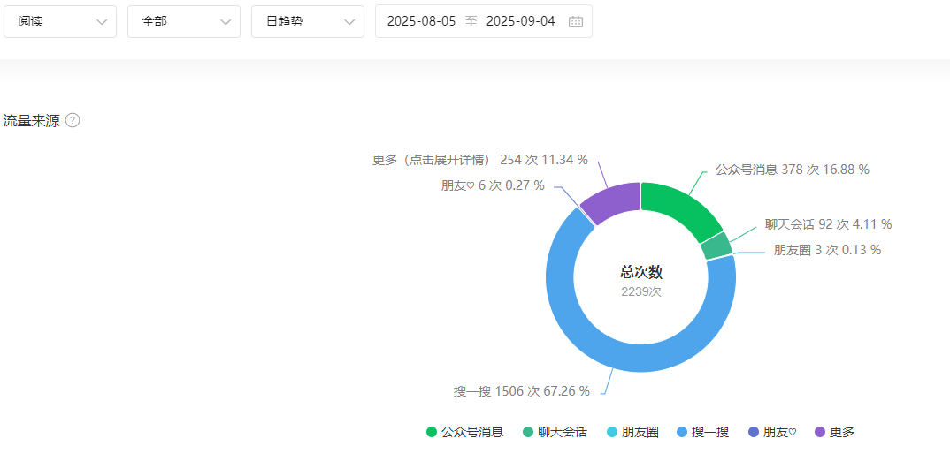This screenshot has width=950, height=461.
Task: Click the teal-green 聊天会话 donut segment
Action: [716, 246]
